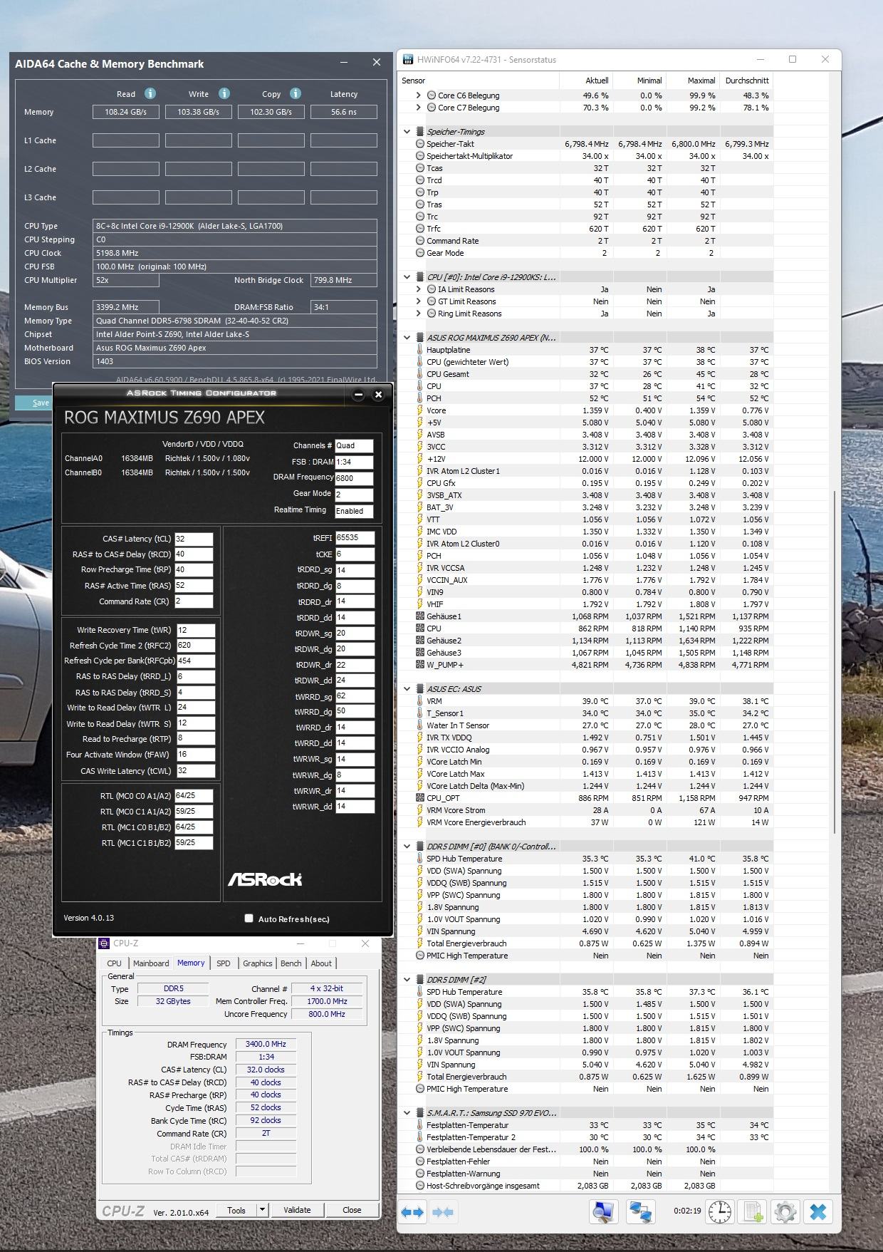Click Speicher-Takt clock sensor icon
Viewport: 883px width, 1252px height.
(x=420, y=144)
